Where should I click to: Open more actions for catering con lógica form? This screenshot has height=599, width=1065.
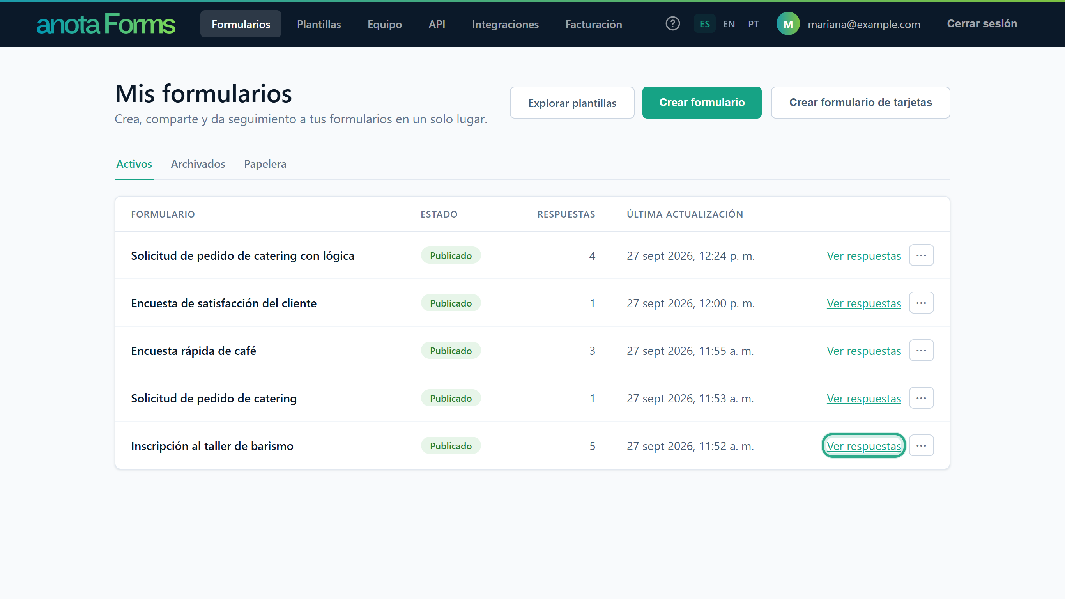921,255
